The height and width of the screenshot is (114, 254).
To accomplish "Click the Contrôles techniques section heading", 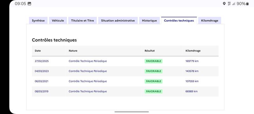I will pyautogui.click(x=54, y=40).
